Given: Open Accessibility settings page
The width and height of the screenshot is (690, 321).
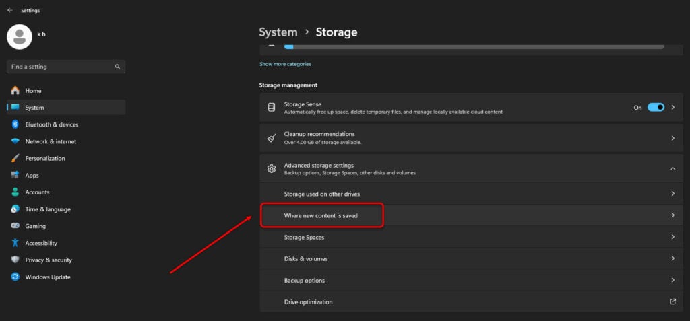Looking at the screenshot, I should [66, 243].
